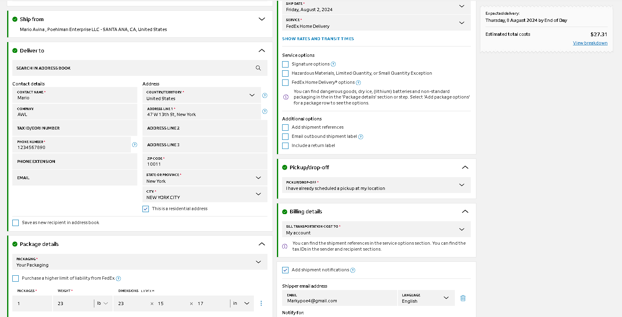This screenshot has width=622, height=317.
Task: Tick the Signature options checkbox
Action: point(285,64)
